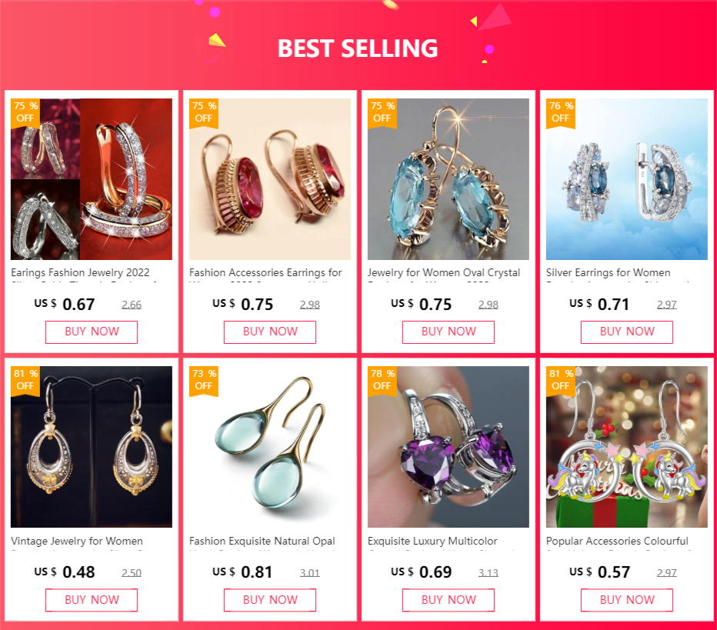Click BUY NOW for Exquisite Luxury Multicolor earrings
The image size is (717, 630).
(x=448, y=600)
